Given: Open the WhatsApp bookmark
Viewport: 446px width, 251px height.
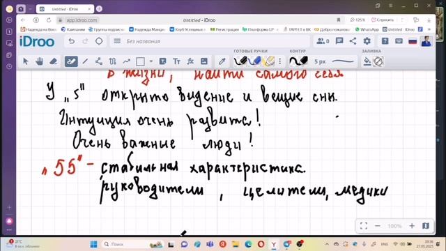Looking at the screenshot, I should pyautogui.click(x=367, y=29).
